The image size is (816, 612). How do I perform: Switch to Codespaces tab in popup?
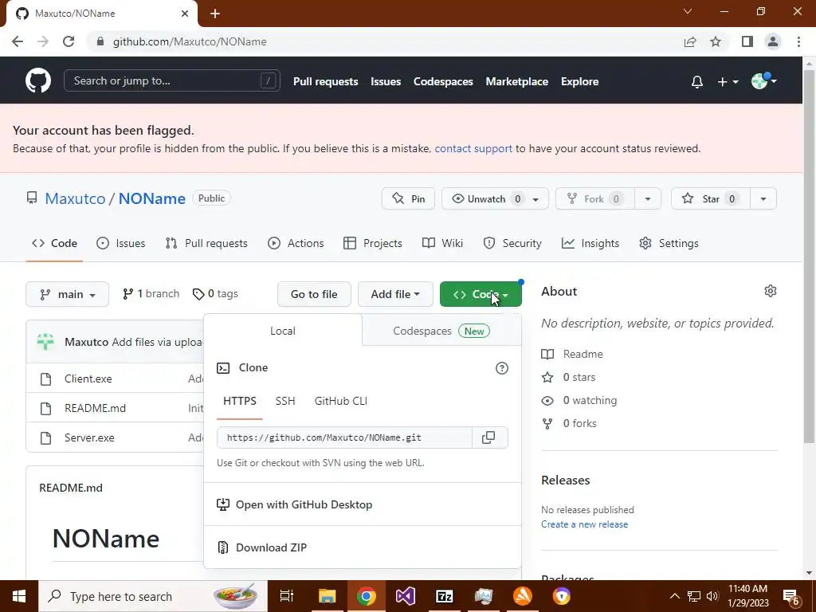441,331
